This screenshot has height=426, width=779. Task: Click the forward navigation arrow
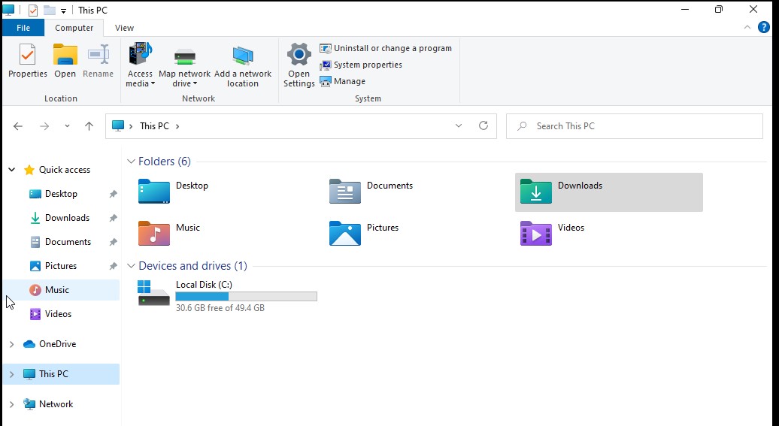(x=44, y=126)
